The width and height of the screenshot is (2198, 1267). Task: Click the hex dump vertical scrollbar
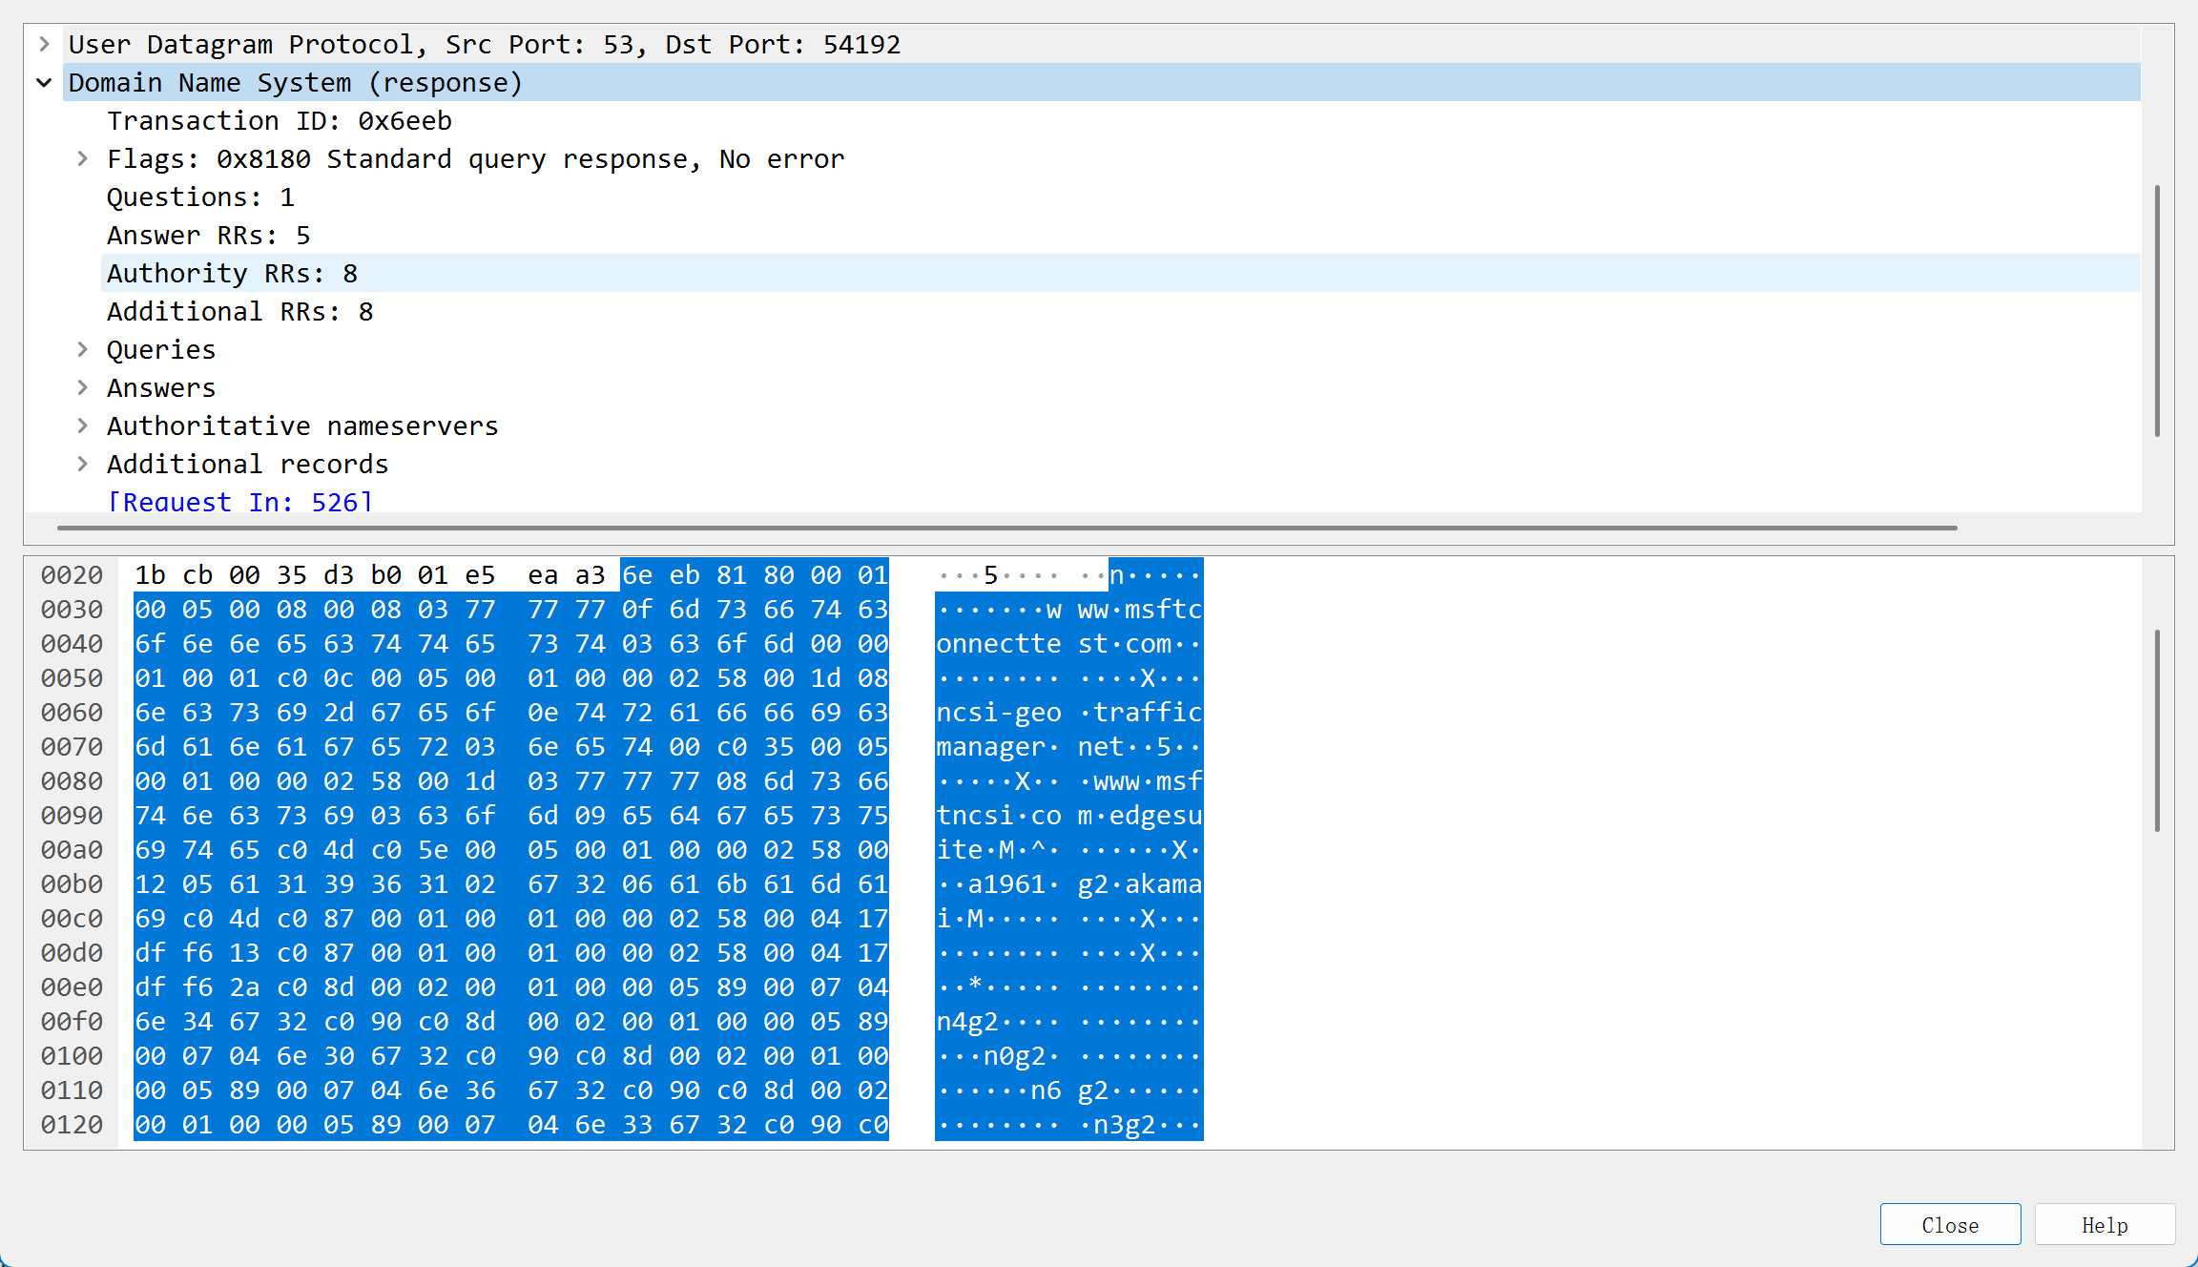(2157, 731)
